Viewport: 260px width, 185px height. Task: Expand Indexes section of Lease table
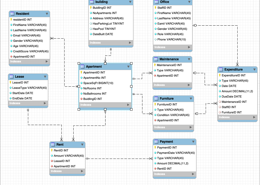click(x=45, y=103)
